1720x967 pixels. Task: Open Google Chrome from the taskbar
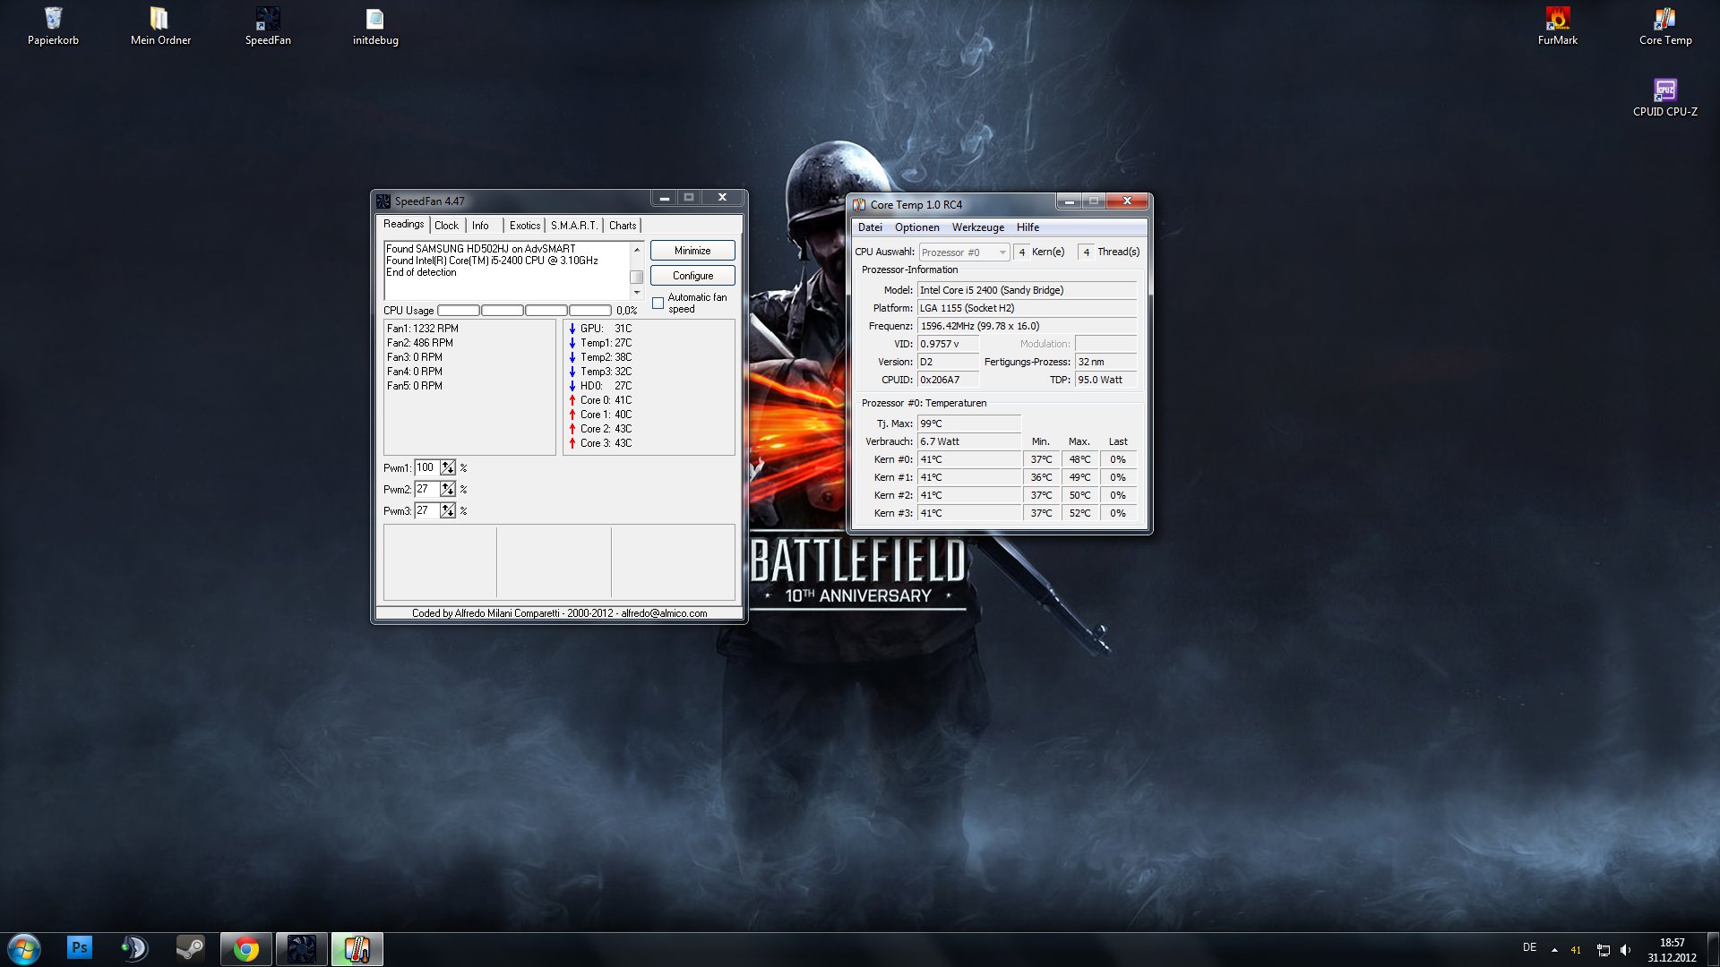(x=245, y=948)
